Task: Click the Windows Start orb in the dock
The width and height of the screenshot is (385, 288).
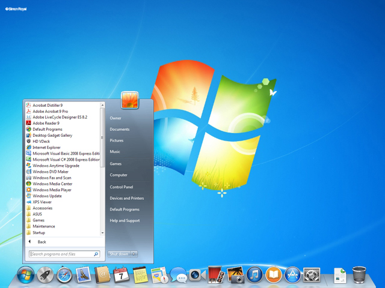Action: pyautogui.click(x=26, y=275)
